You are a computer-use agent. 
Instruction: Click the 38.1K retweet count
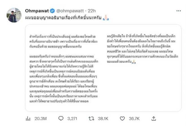click(103, 119)
